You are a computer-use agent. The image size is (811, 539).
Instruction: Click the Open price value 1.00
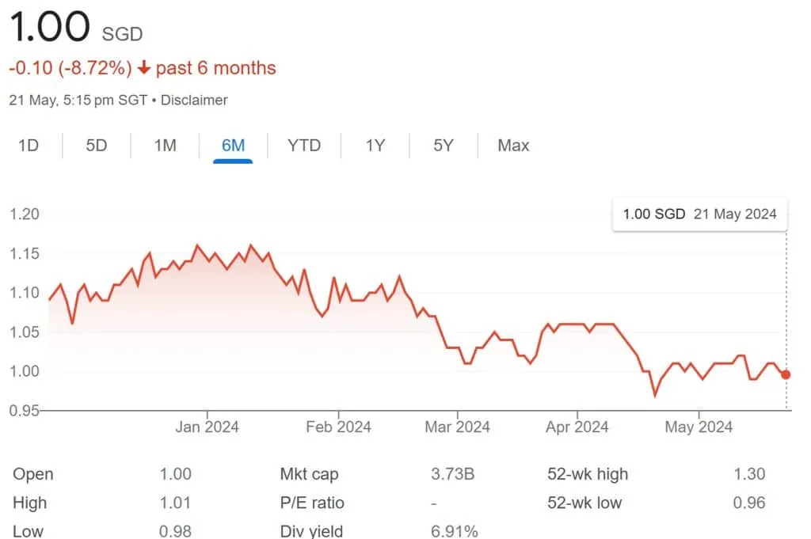click(175, 474)
